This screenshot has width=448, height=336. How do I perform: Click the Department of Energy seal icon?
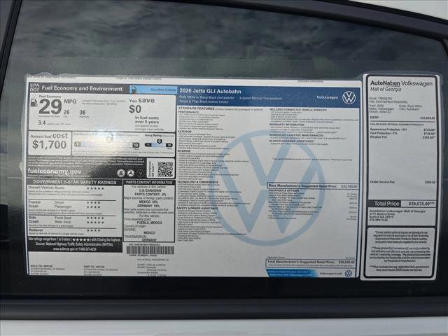(140, 173)
